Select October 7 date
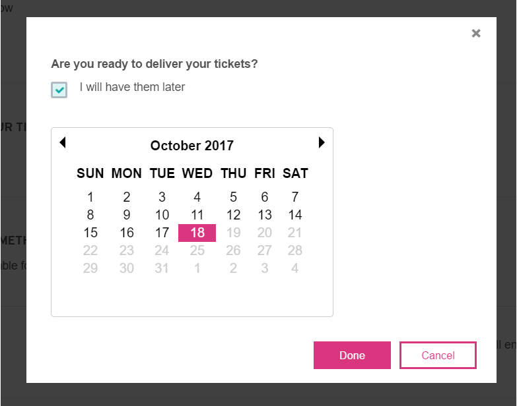The width and height of the screenshot is (517, 406). (295, 197)
